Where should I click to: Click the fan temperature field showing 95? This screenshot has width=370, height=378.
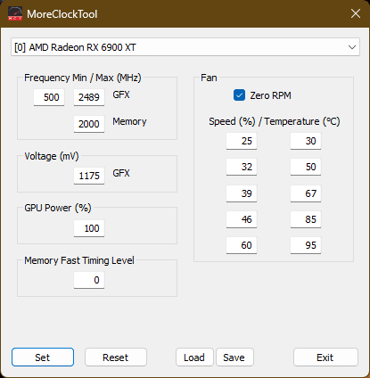tap(306, 245)
